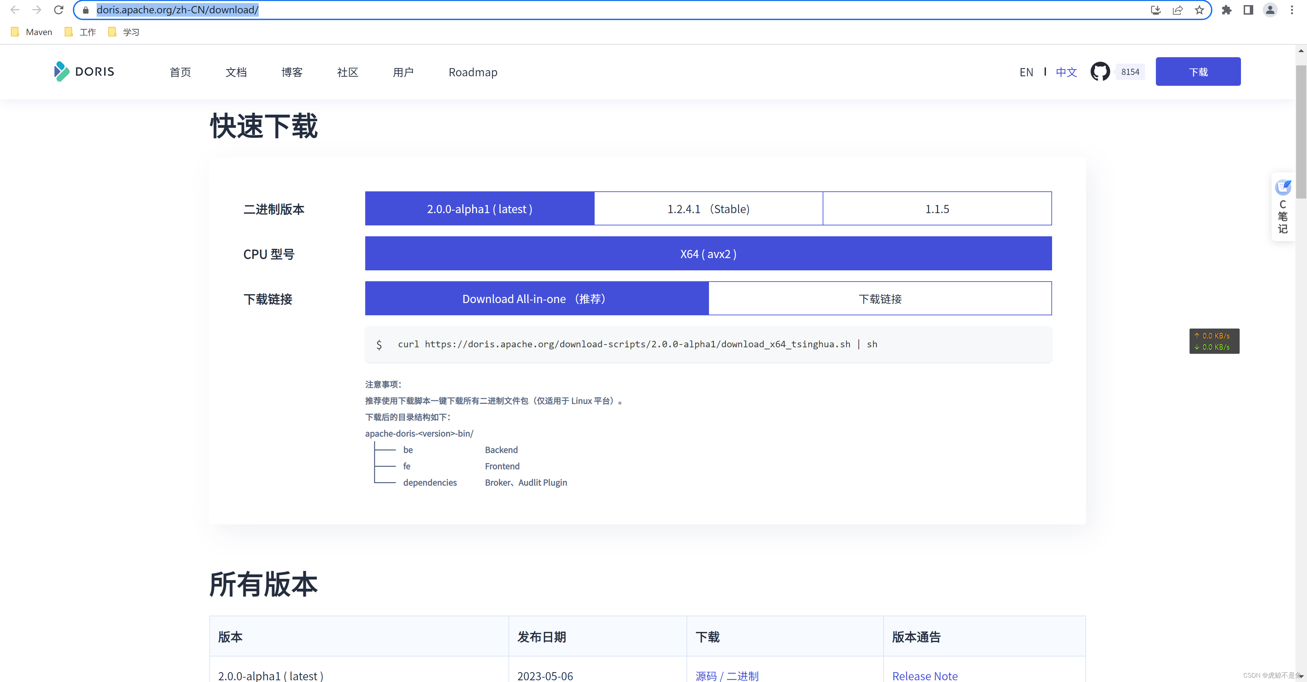
Task: Click the network speed monitor widget
Action: click(x=1214, y=341)
